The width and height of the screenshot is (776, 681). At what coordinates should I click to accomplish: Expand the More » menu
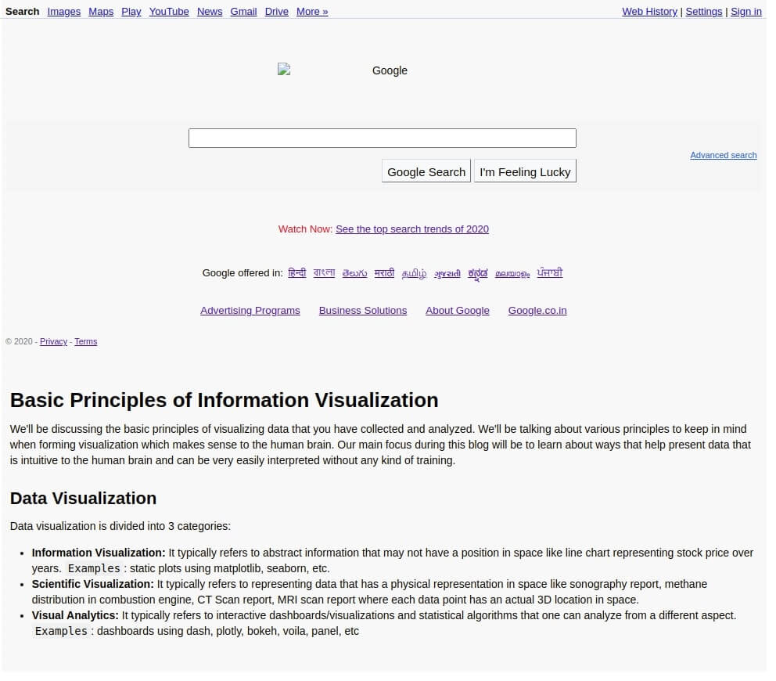(312, 12)
